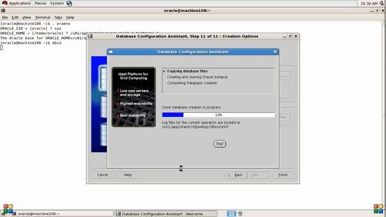Click the terminal vertical scrollbar

click(x=384, y=115)
